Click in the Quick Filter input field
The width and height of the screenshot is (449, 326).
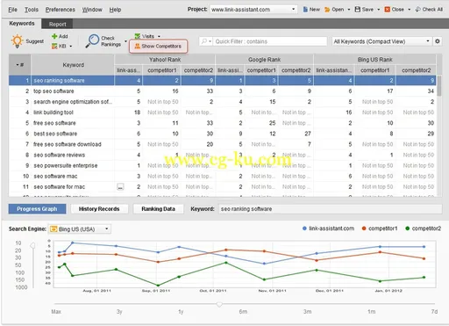tap(270, 41)
